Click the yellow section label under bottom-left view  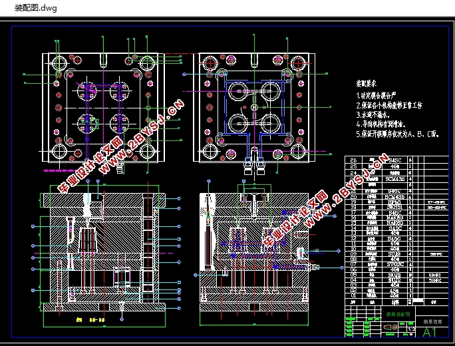point(93,319)
